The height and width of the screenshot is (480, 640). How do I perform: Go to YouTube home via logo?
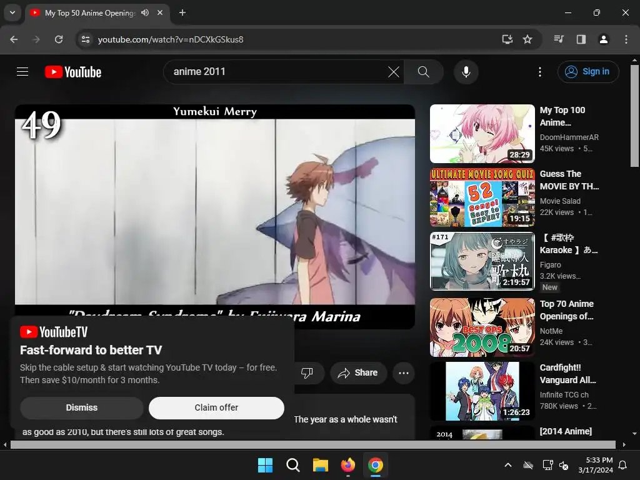[x=73, y=72]
